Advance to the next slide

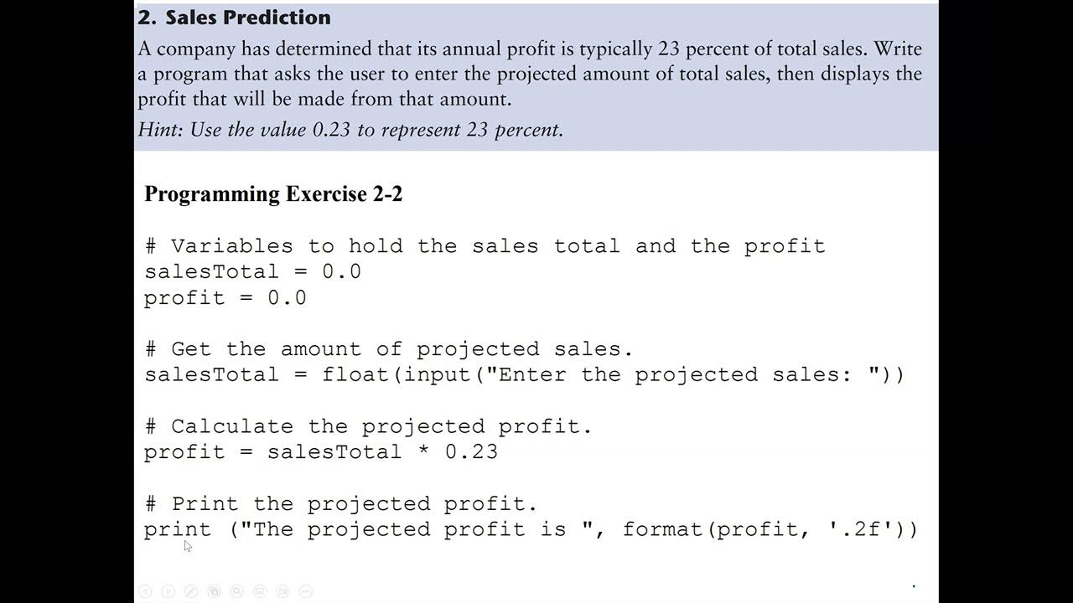coord(168,591)
